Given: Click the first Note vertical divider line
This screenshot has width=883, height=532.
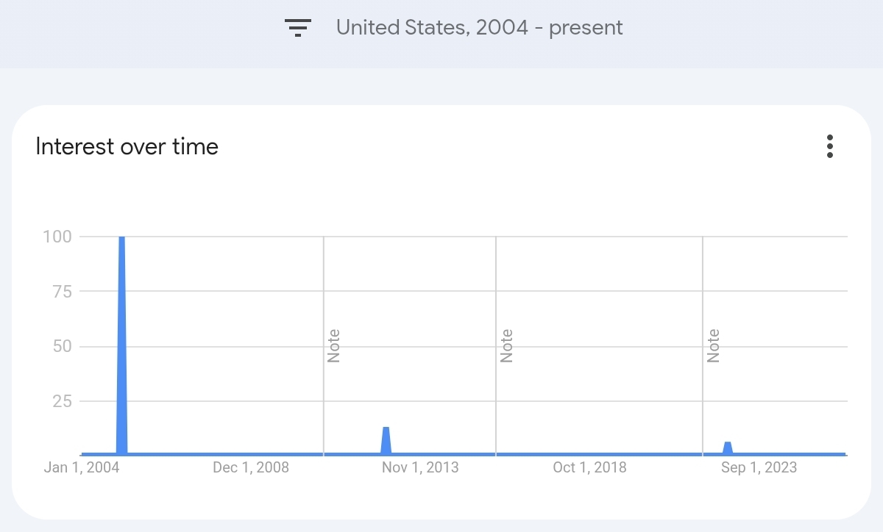Looking at the screenshot, I should (x=324, y=345).
